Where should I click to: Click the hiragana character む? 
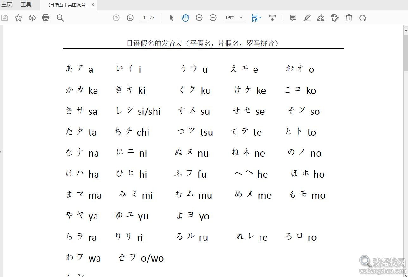179,194
